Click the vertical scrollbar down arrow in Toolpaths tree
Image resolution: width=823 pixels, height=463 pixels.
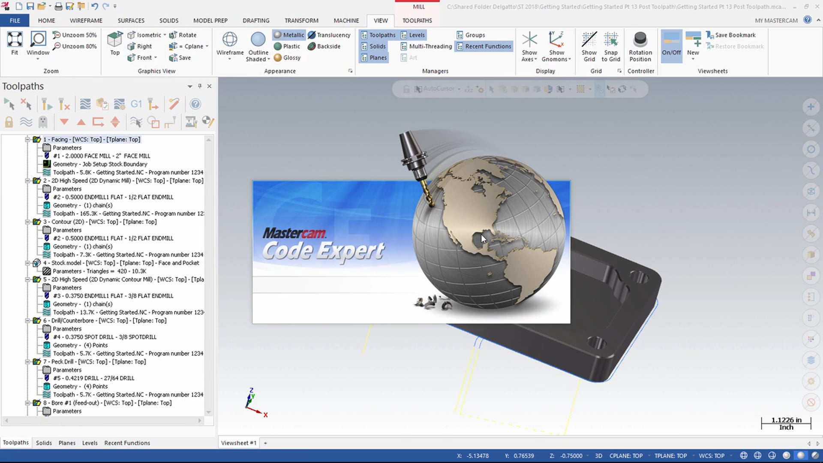point(209,412)
